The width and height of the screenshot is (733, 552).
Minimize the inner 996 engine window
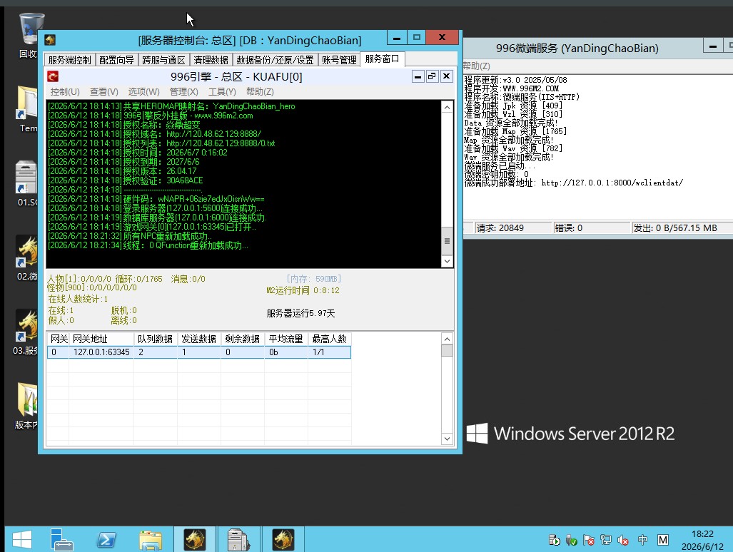coord(418,76)
